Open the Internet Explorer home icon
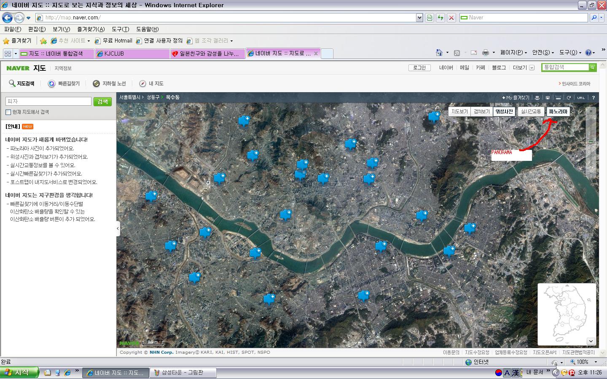 [x=439, y=53]
